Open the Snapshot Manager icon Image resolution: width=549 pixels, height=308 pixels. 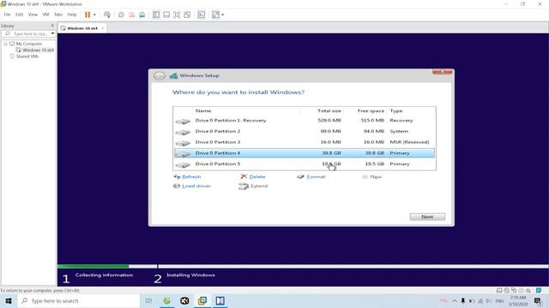pos(142,15)
